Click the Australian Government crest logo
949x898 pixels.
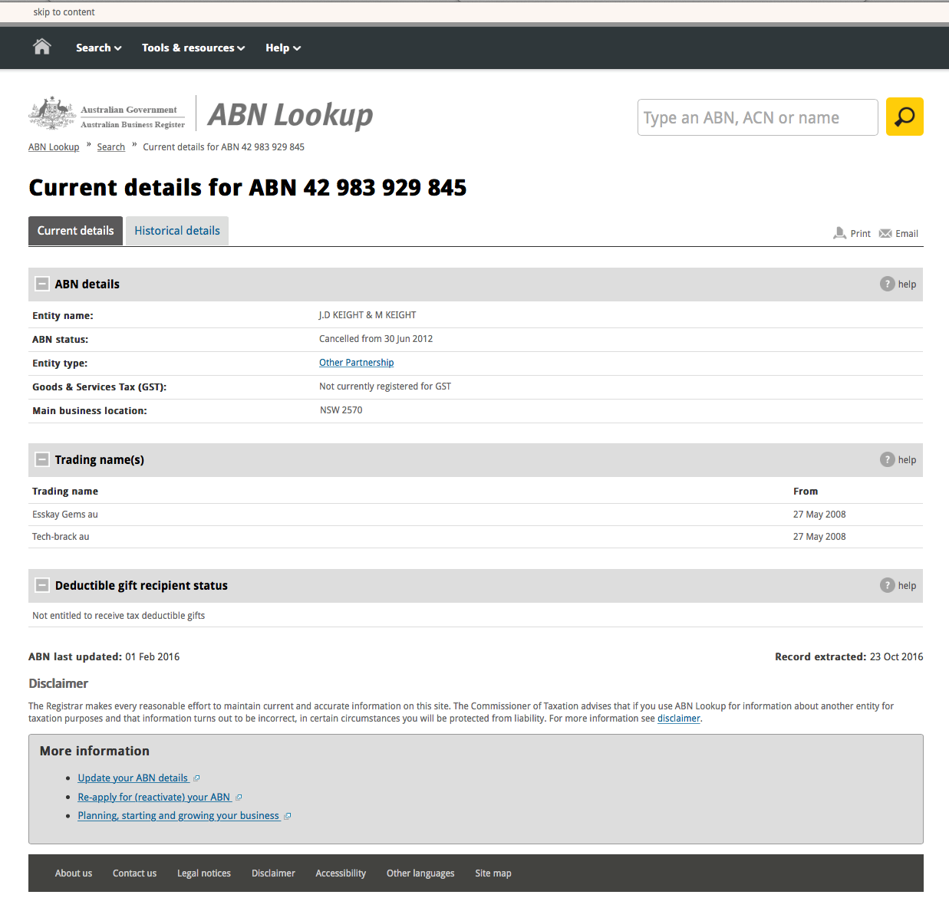coord(52,113)
